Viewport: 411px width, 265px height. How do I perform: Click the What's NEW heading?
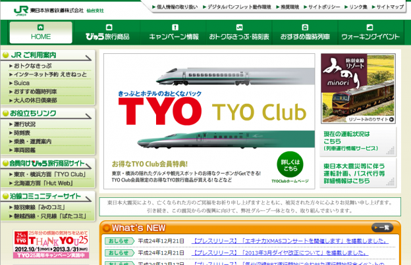click(x=139, y=228)
